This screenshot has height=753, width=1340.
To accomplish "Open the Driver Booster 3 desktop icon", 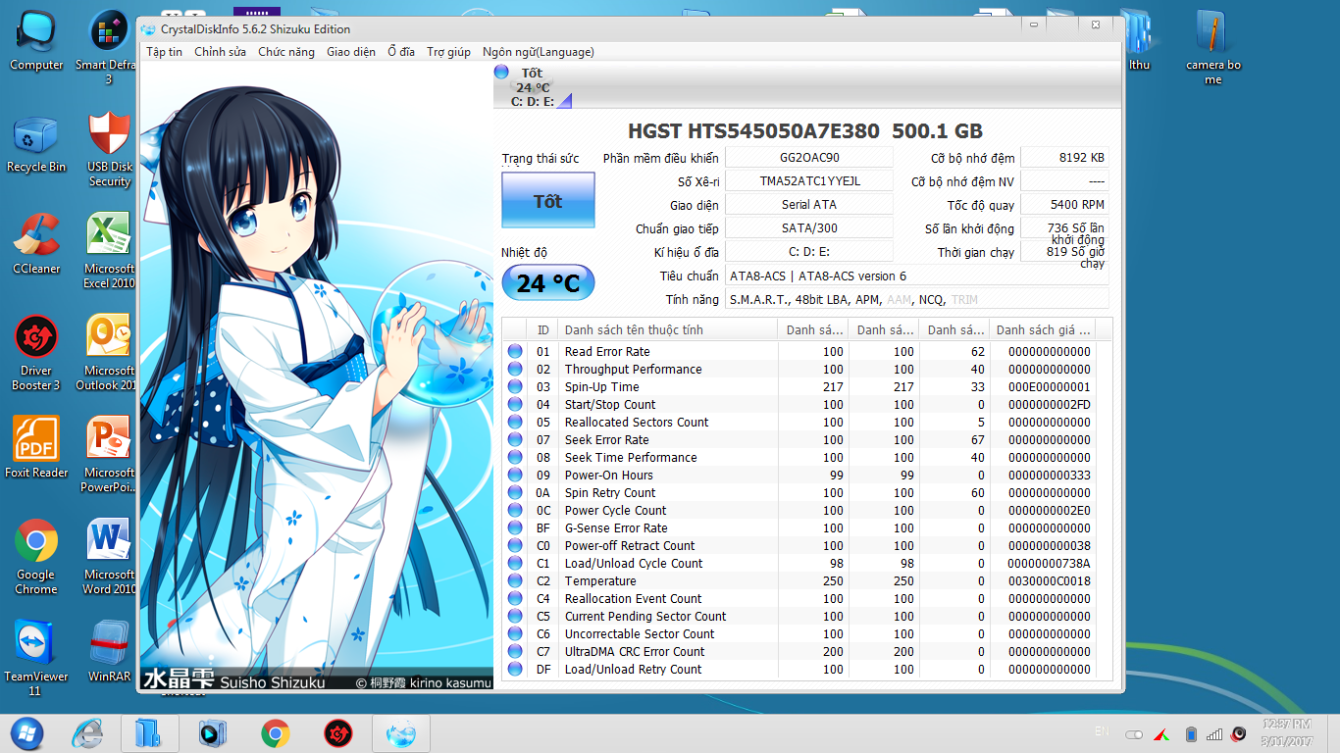I will 36,353.
